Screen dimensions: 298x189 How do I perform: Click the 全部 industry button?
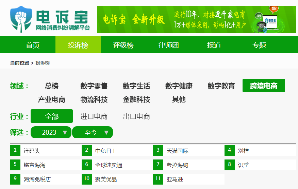52,116
